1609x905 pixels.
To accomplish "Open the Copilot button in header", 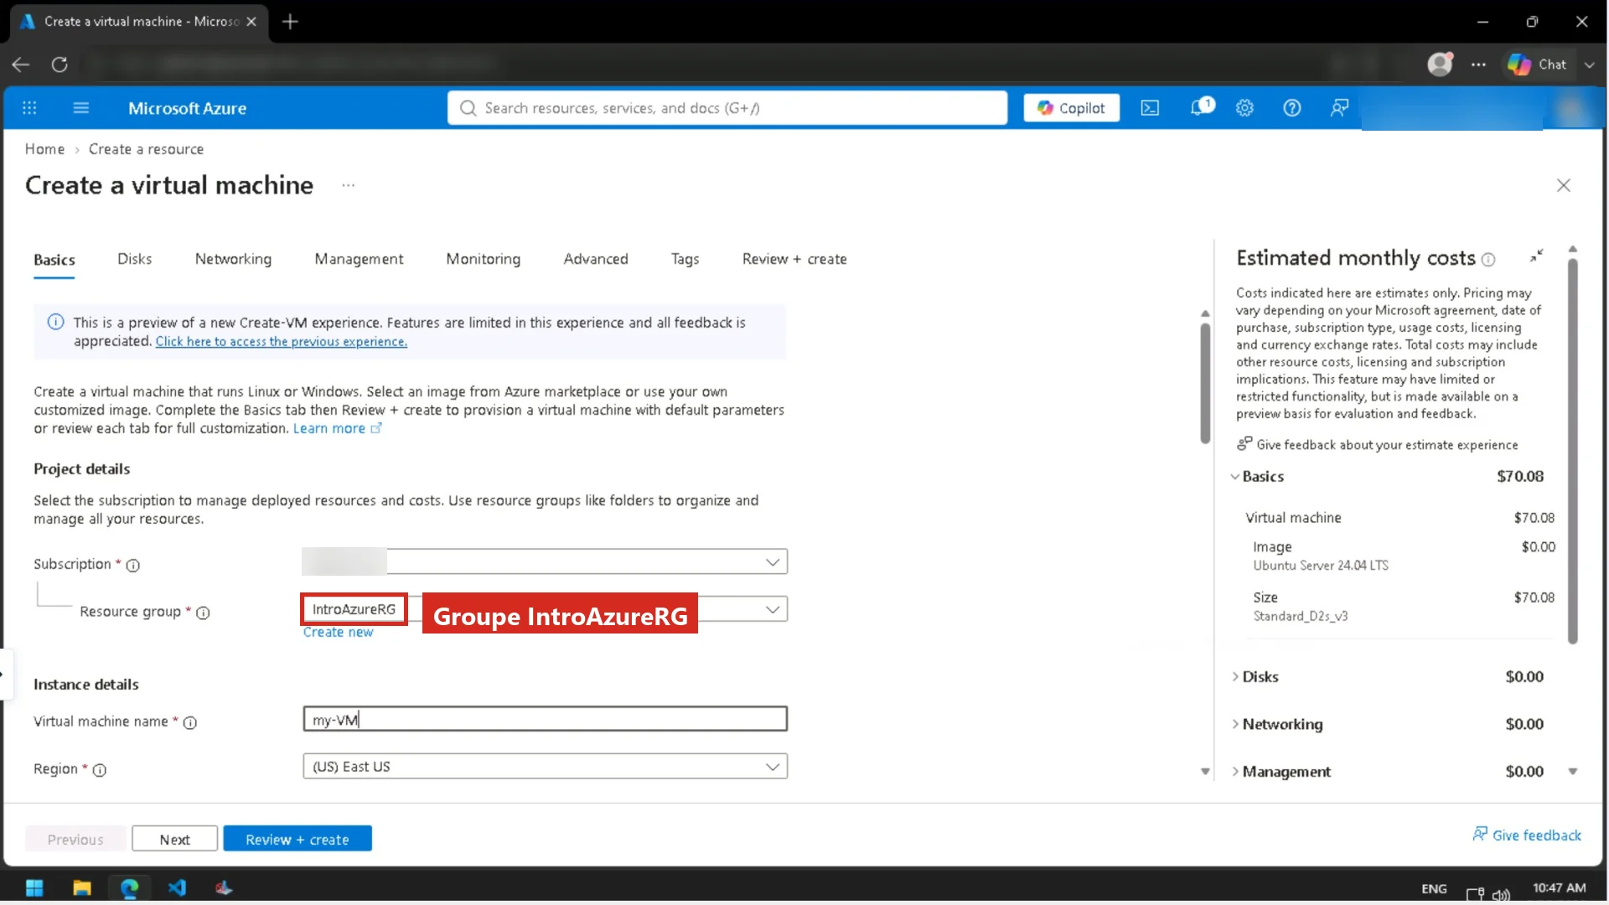I will [x=1071, y=108].
